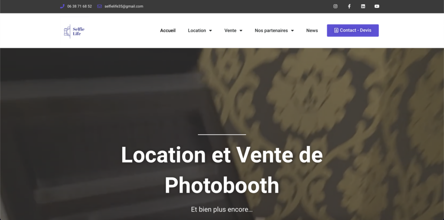Click the envelope email icon
The image size is (444, 220).
click(99, 6)
